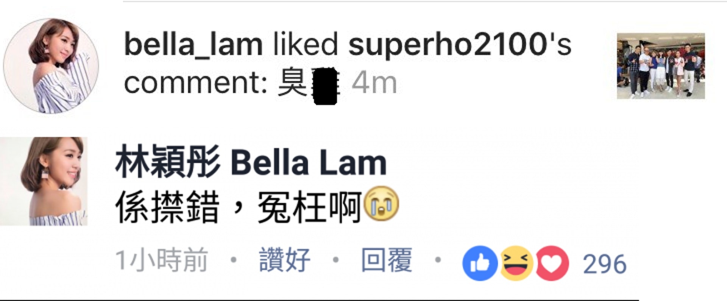Click the crying face emoji in comment
Screen dimensions: 727x301
(381, 204)
